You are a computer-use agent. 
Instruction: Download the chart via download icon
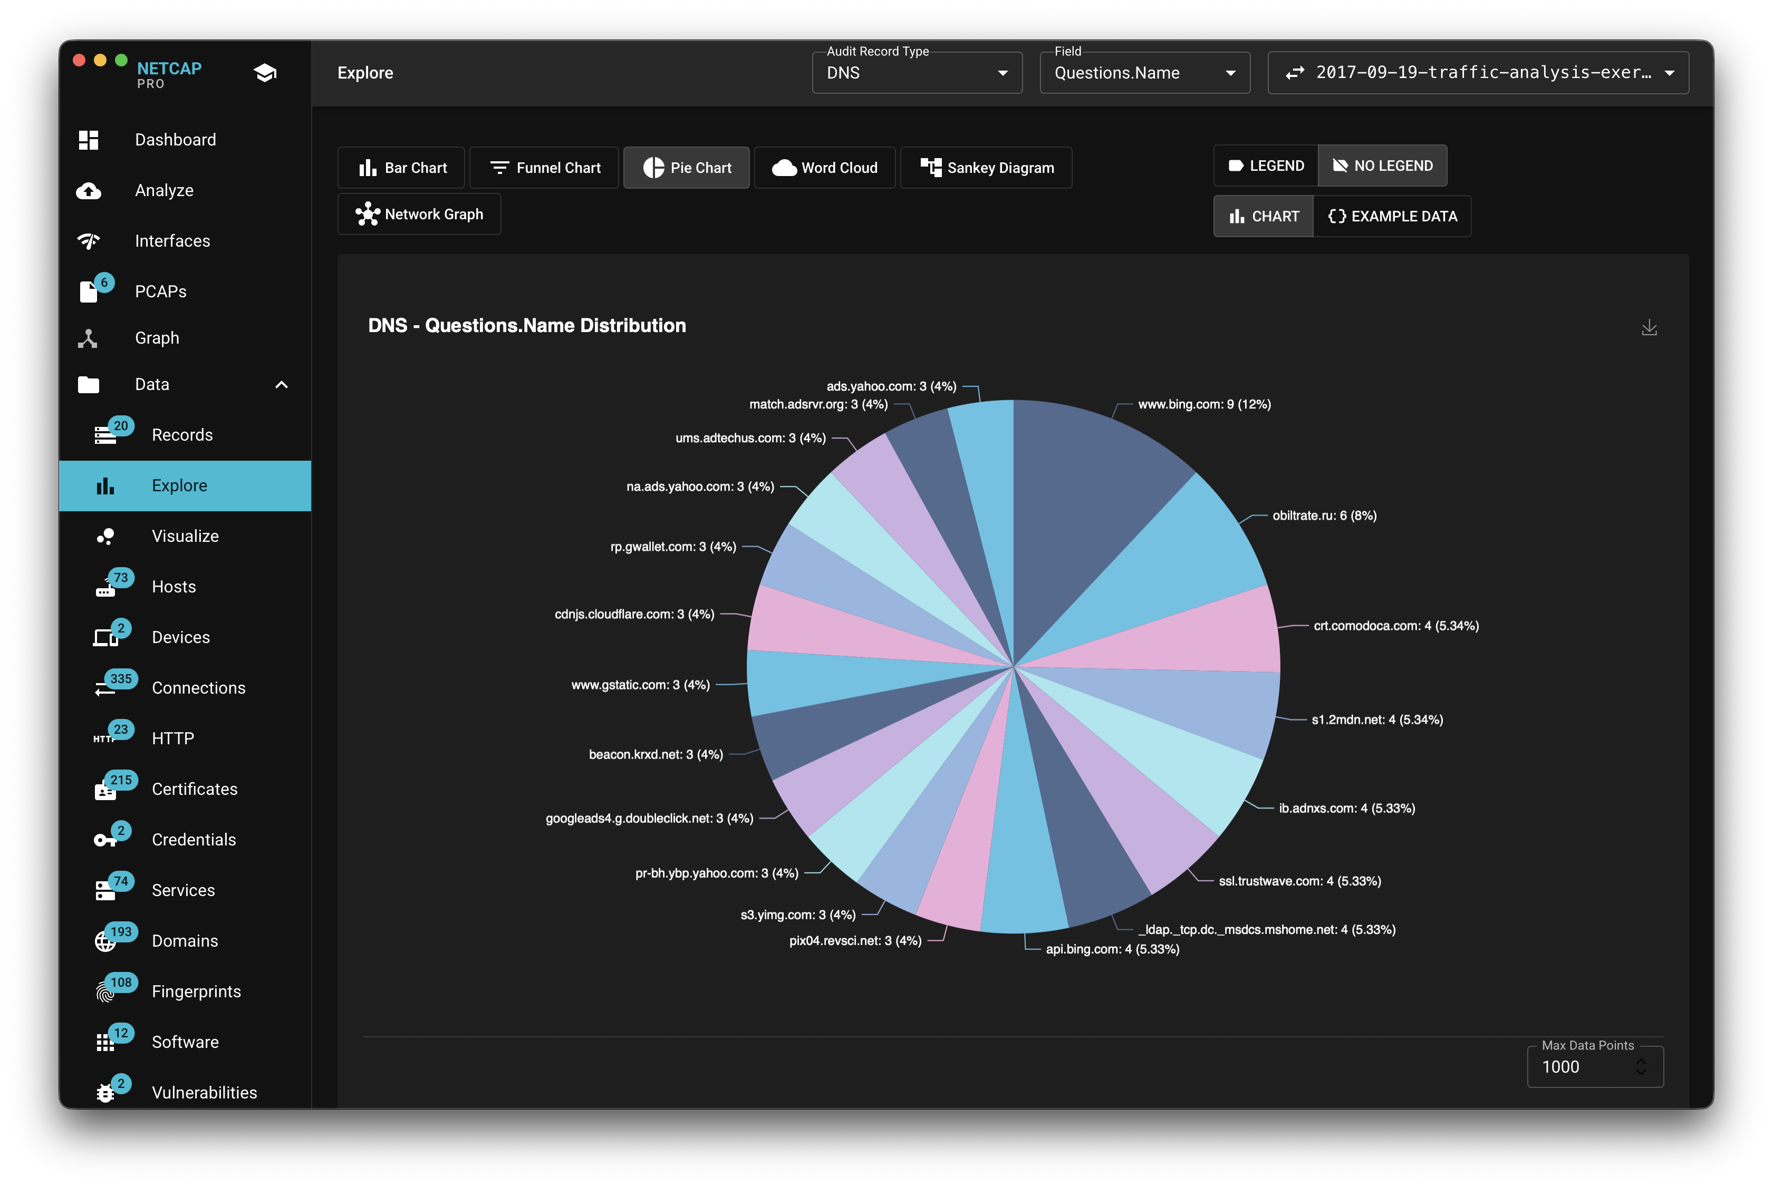(x=1649, y=328)
